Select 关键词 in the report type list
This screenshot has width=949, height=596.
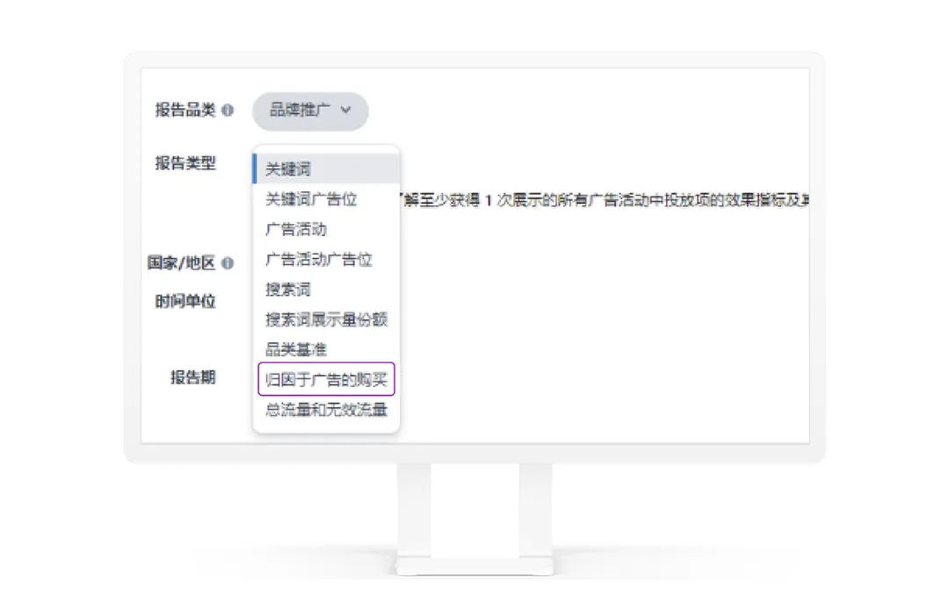click(x=326, y=169)
